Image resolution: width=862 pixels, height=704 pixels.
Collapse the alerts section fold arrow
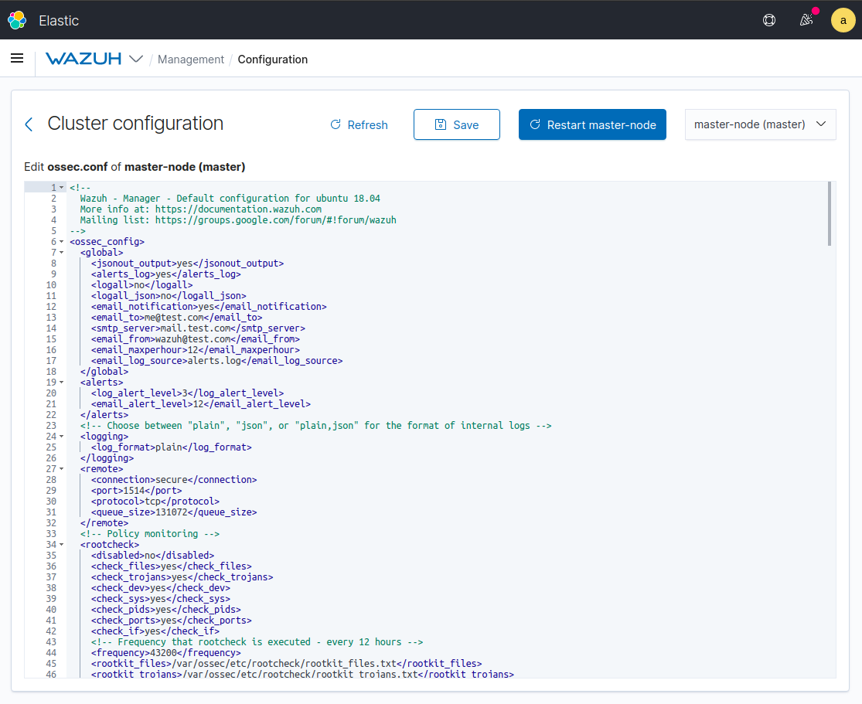tap(60, 382)
